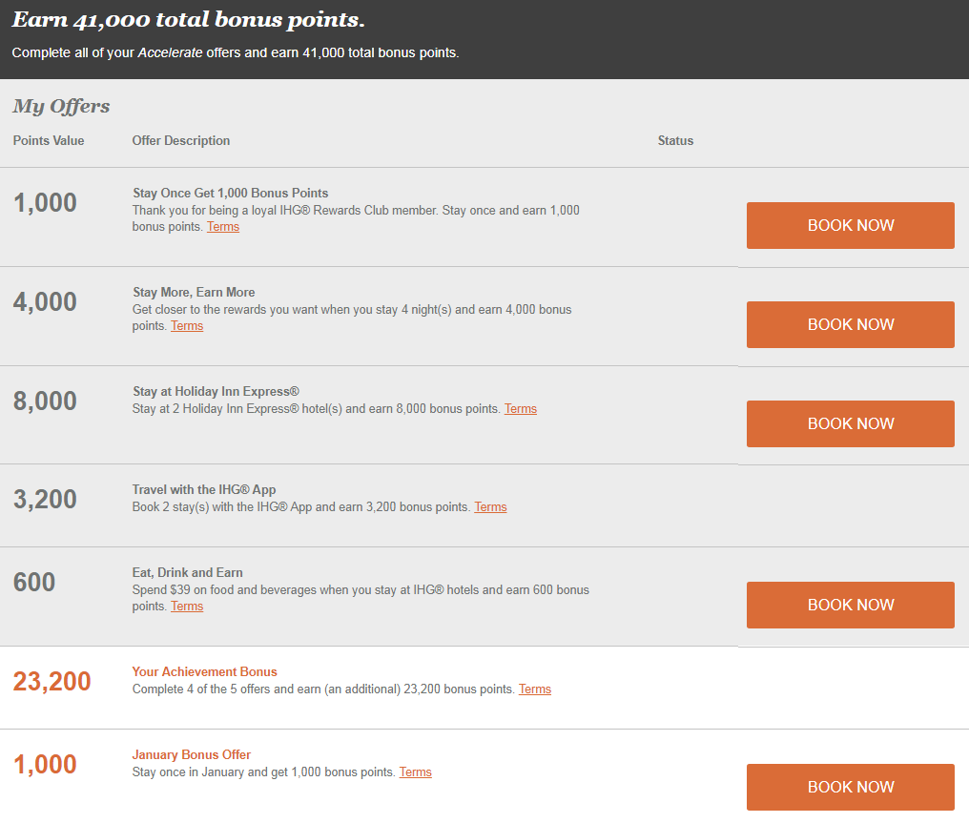Image resolution: width=969 pixels, height=823 pixels.
Task: Open Terms for Eat, Drink and Earn
Action: [187, 607]
